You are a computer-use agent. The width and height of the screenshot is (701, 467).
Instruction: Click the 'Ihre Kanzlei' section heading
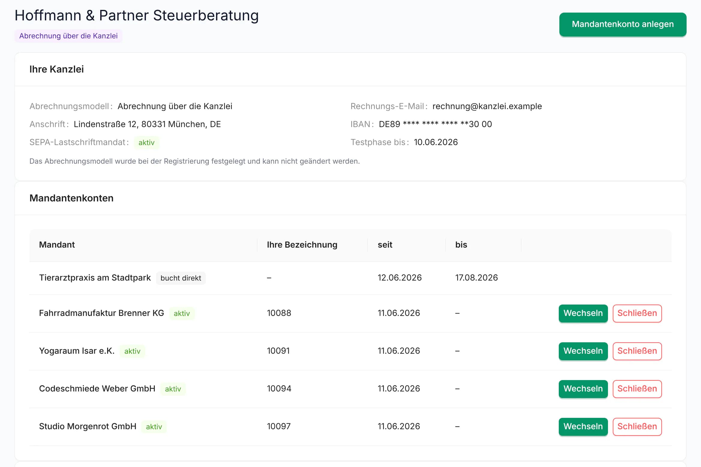[56, 70]
